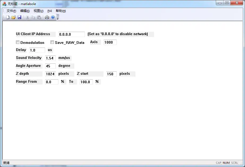Click the window resize grip corner
245x167 pixels.
pyautogui.click(x=241, y=163)
